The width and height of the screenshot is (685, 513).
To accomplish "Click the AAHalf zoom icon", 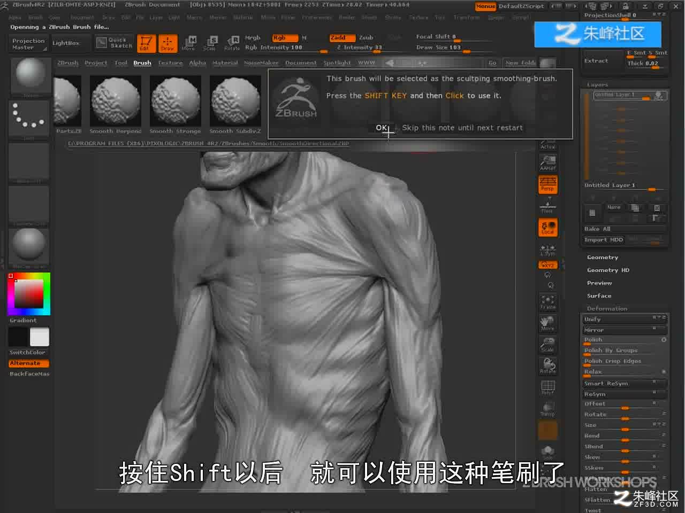I will pos(547,162).
